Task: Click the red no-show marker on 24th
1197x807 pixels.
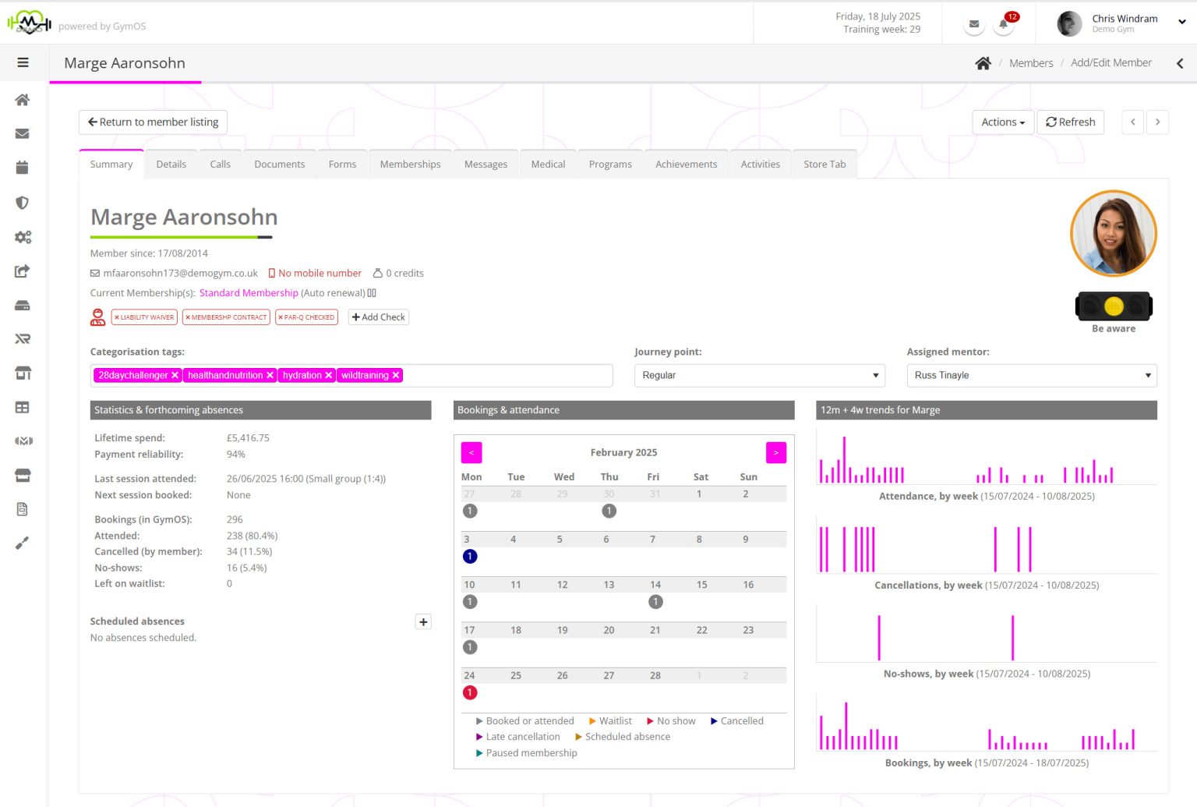Action: click(470, 693)
